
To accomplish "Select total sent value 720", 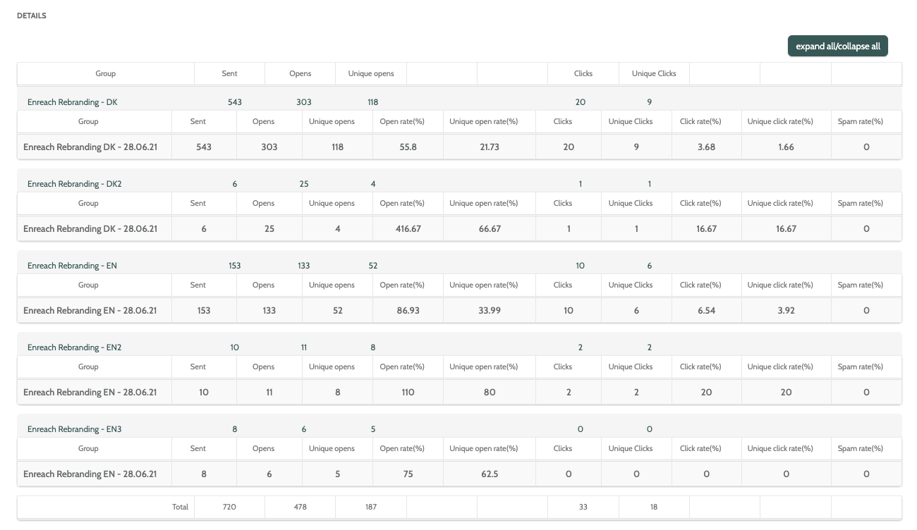I will pyautogui.click(x=229, y=507).
